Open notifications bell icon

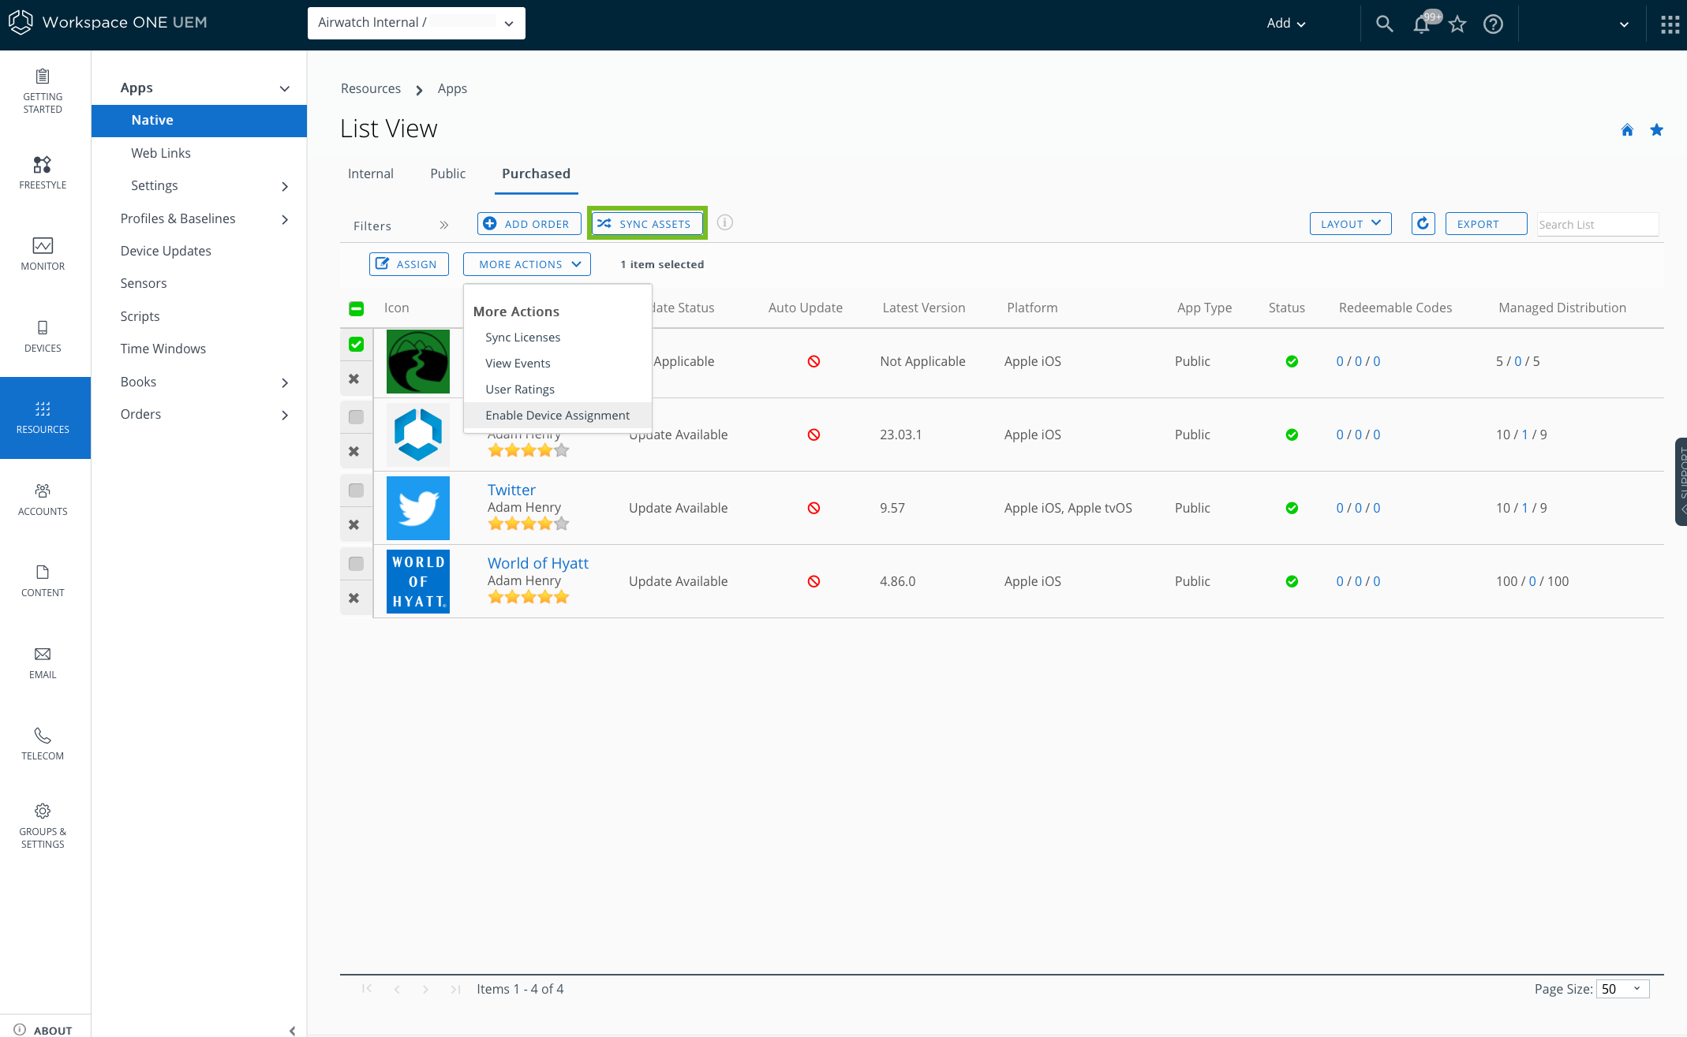pos(1422,24)
